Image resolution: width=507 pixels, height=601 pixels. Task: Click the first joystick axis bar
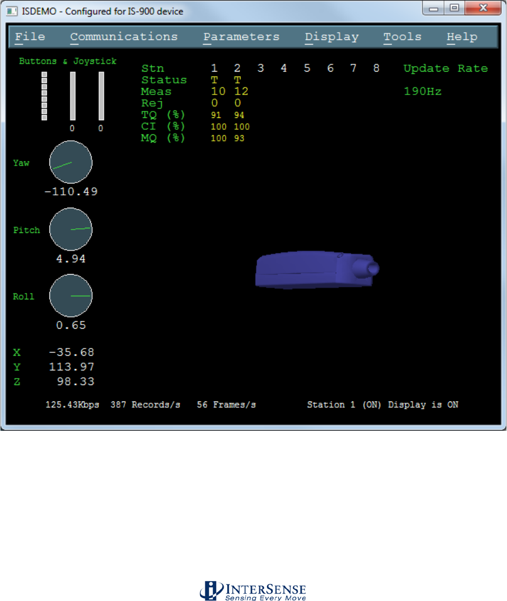(x=73, y=96)
